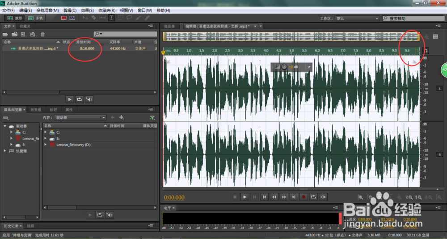Switch to the 效果组 tab

(x=36, y=110)
